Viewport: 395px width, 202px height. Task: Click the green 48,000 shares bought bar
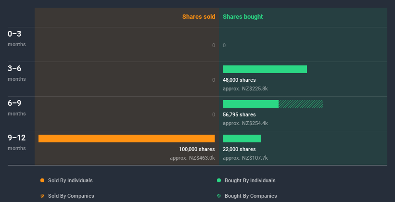tap(265, 69)
